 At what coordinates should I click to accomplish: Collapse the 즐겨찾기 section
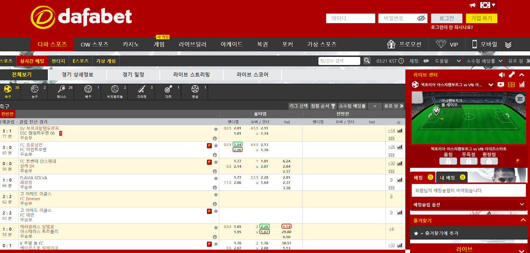[523, 220]
